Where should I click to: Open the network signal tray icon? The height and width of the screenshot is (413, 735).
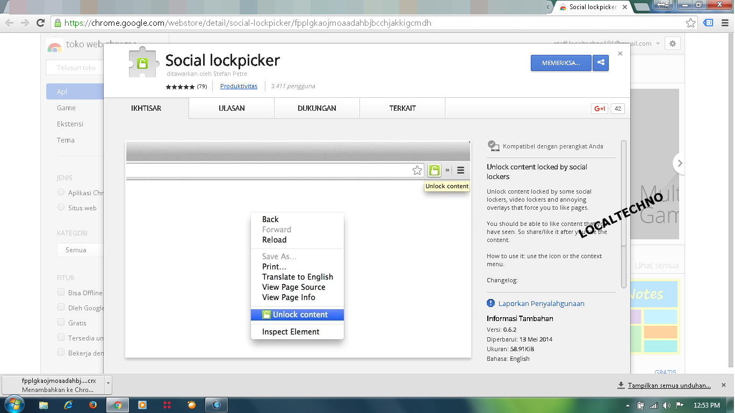[654, 405]
